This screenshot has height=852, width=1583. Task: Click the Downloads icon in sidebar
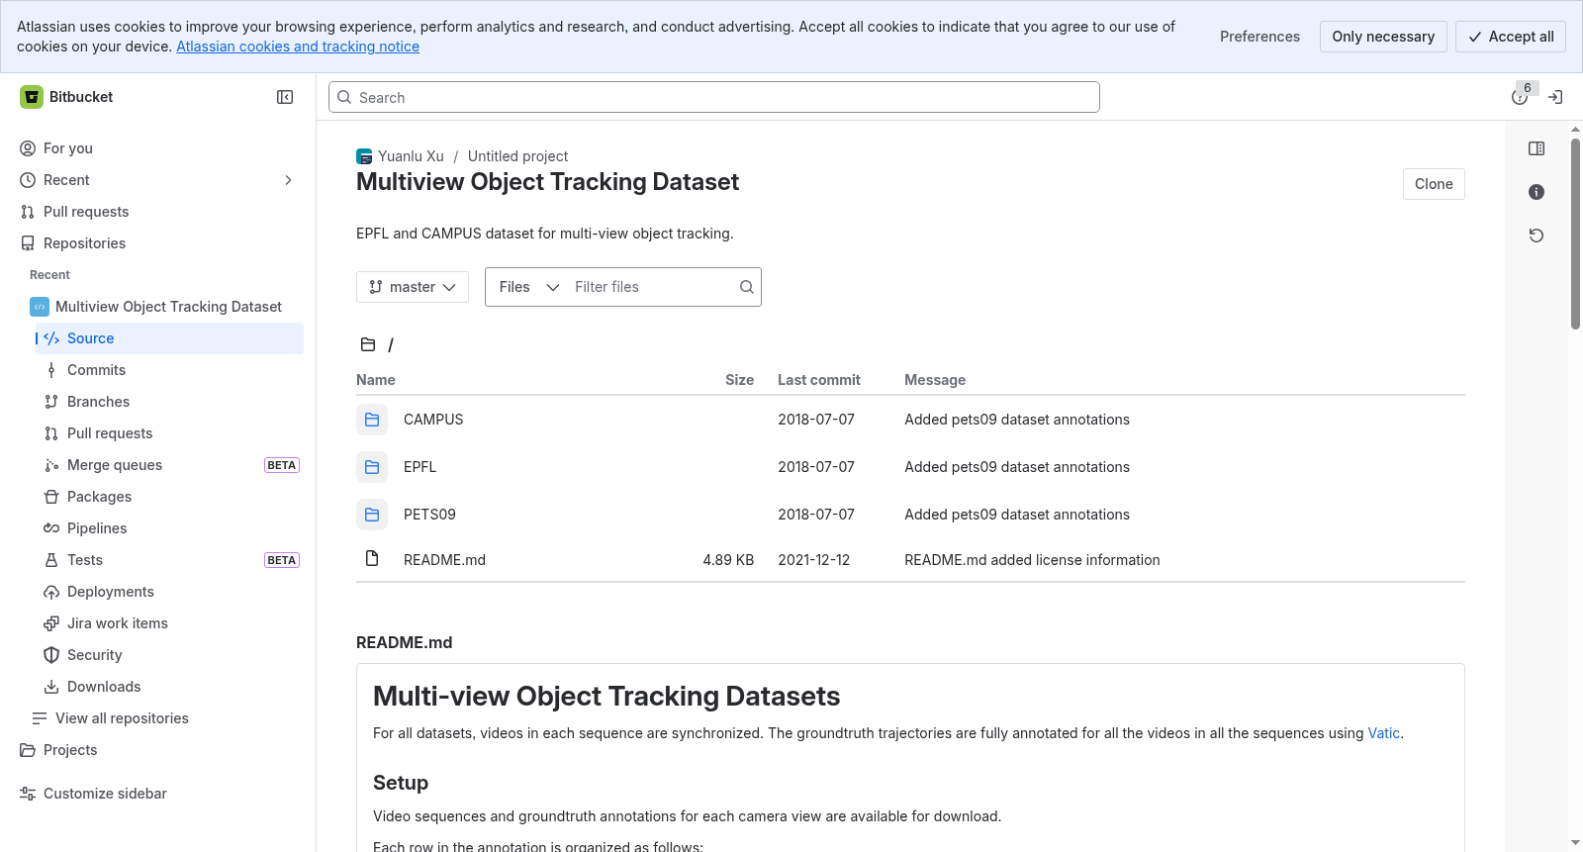51,687
